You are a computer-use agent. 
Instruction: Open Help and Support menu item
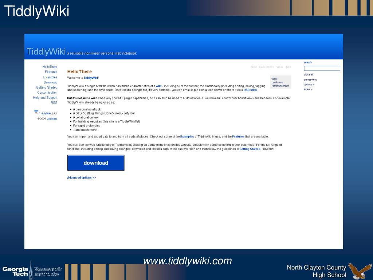coord(45,98)
